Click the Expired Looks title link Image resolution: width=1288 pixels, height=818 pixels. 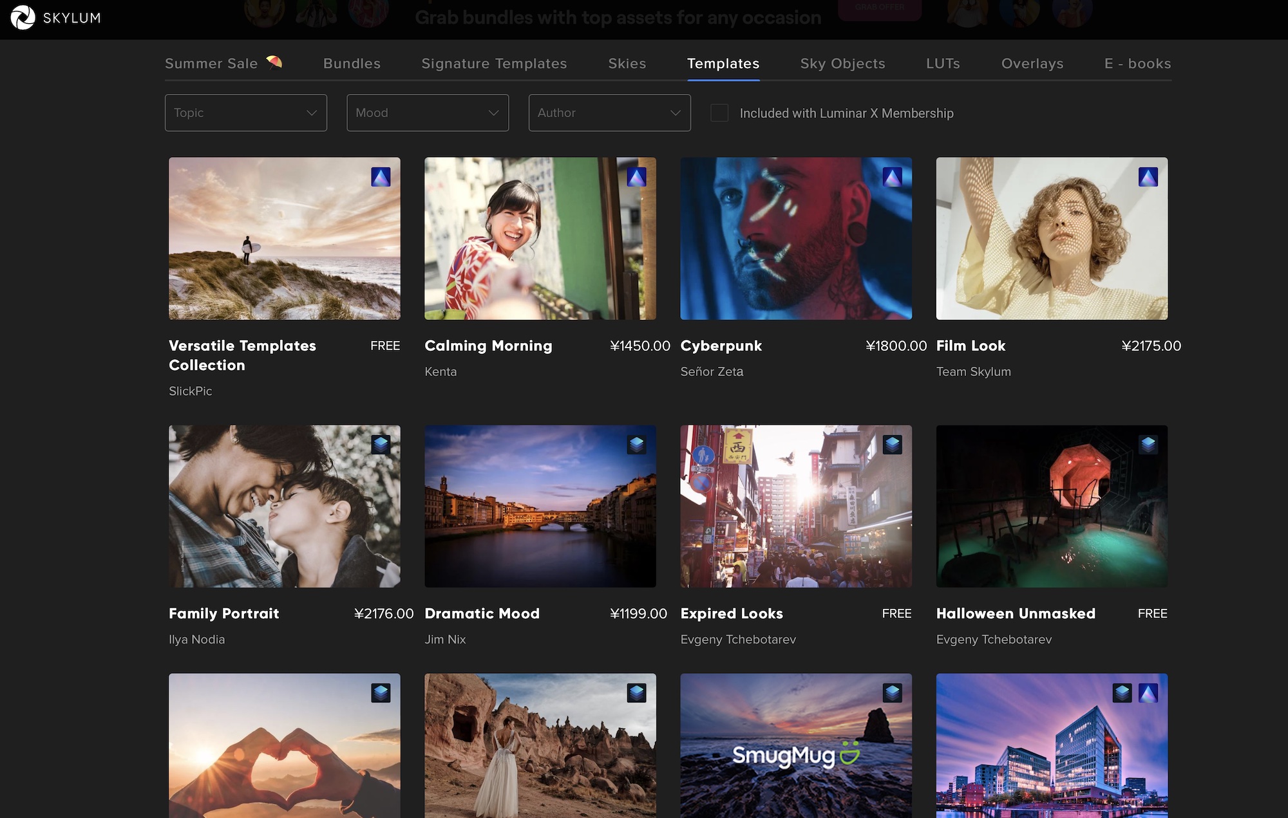coord(732,614)
